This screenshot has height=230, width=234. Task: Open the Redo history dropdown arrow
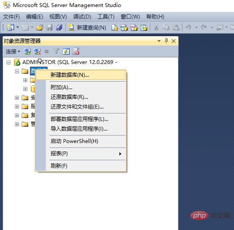[212, 27]
